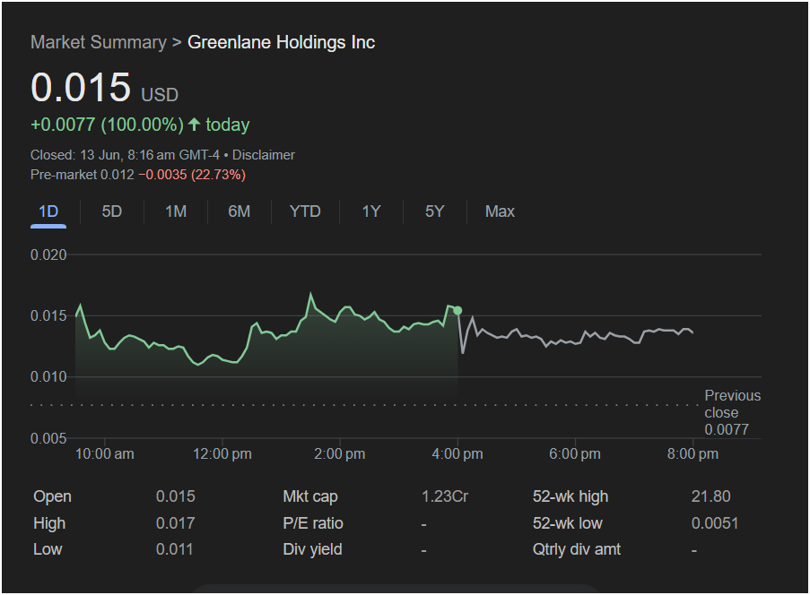The width and height of the screenshot is (810, 595).
Task: Click the USD currency label
Action: pos(160,95)
